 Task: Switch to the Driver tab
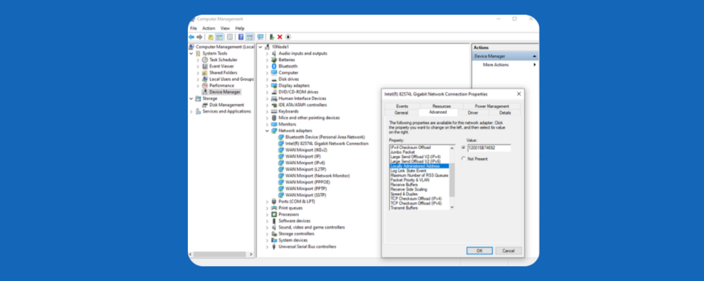click(473, 112)
